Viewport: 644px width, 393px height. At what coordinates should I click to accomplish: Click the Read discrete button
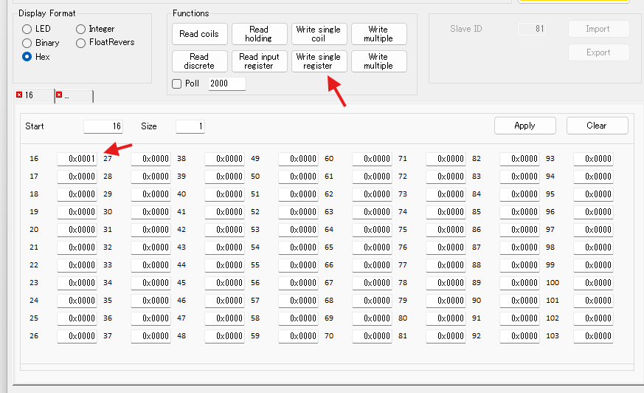(x=200, y=61)
